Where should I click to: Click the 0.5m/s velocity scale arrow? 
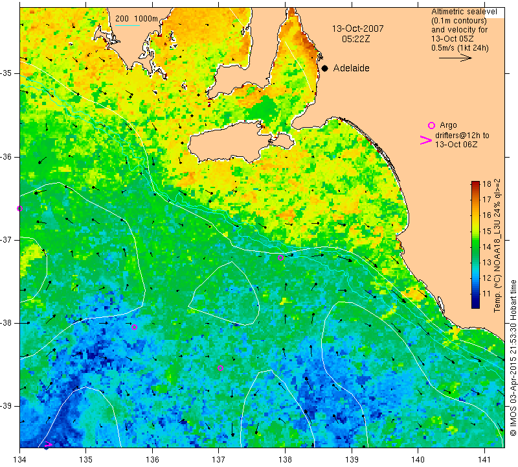coord(456,58)
